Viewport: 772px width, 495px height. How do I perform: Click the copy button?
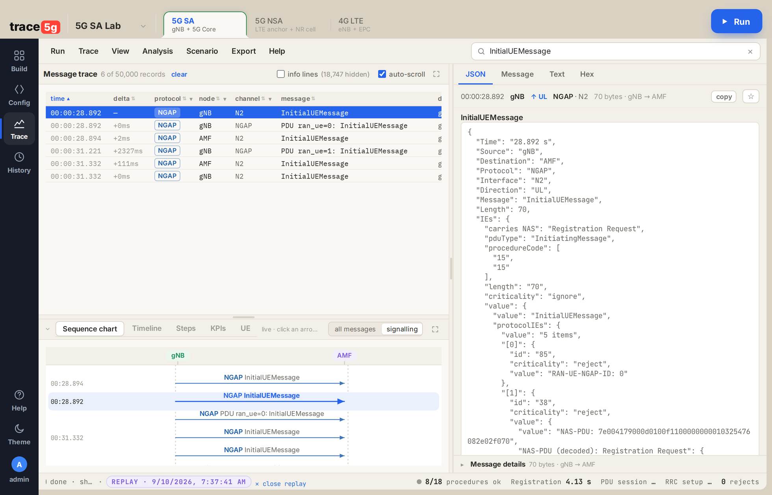pos(724,97)
